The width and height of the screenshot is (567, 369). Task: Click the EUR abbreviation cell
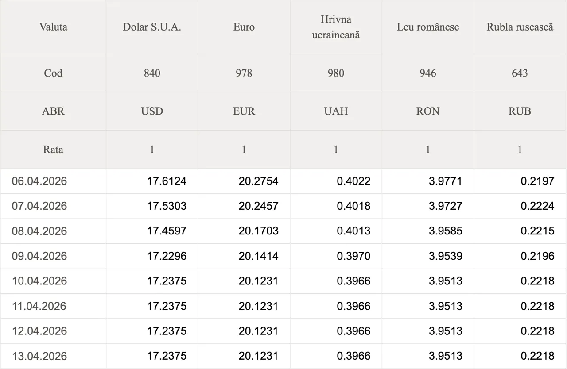tap(244, 111)
